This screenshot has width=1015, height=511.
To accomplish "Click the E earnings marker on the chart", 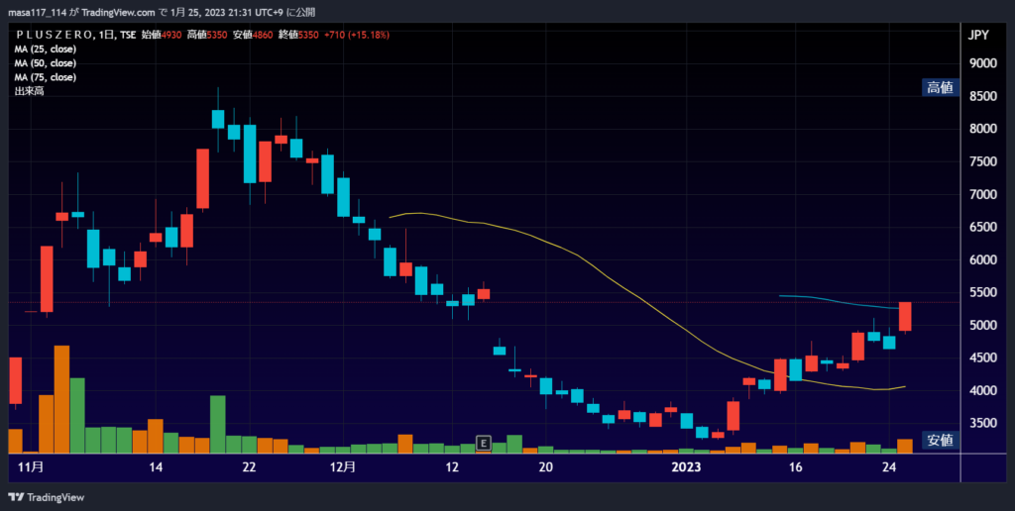I will pyautogui.click(x=483, y=443).
